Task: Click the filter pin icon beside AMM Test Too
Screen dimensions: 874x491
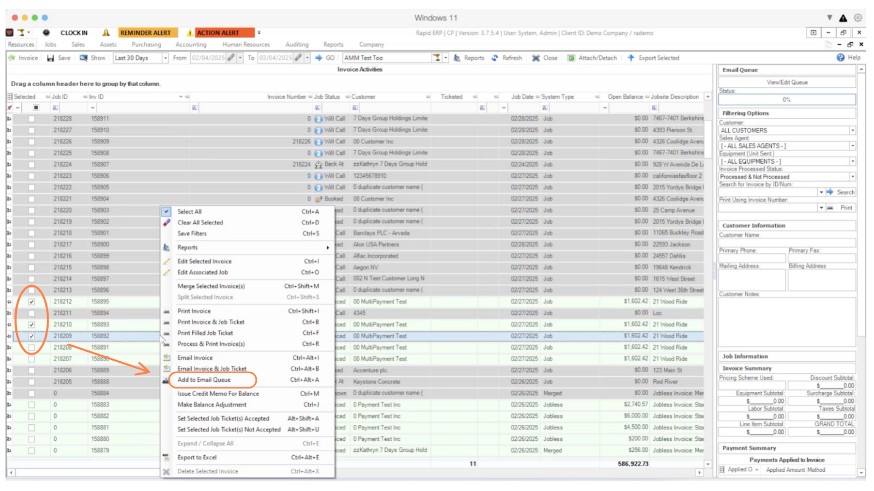Action: (436, 57)
